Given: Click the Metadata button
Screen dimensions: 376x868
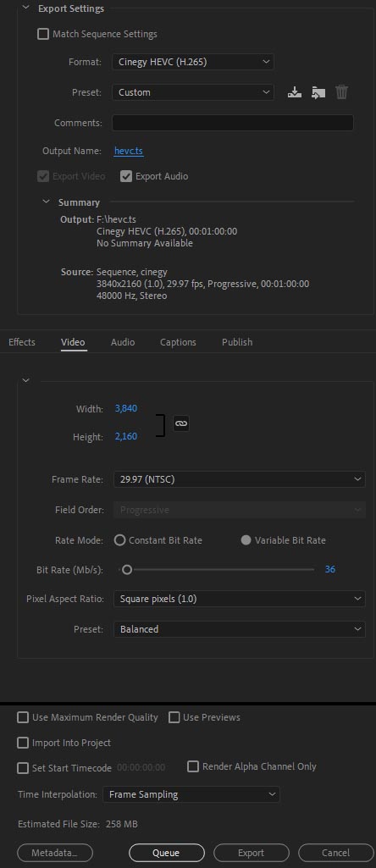Looking at the screenshot, I should coord(55,853).
